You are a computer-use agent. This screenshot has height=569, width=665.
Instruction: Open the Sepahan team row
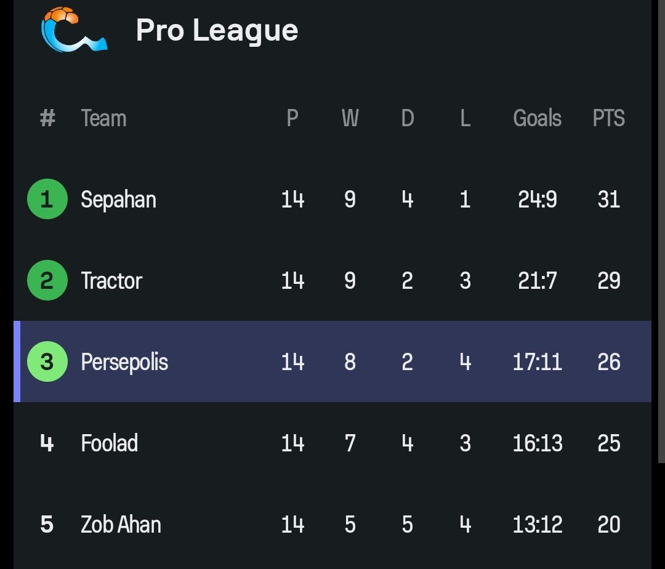[x=332, y=199]
